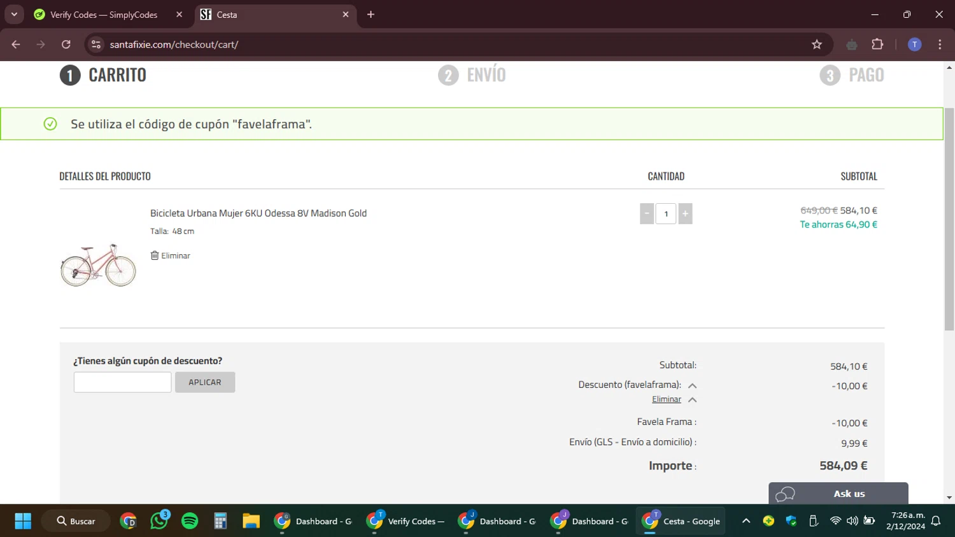Click 'Te ahorras 64,90 €' text
Screen dimensions: 955x537
(x=838, y=224)
